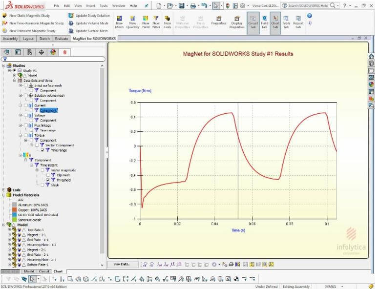Open the FeatureManager design tree panel icon
The image size is (381, 289).
tap(7, 52)
